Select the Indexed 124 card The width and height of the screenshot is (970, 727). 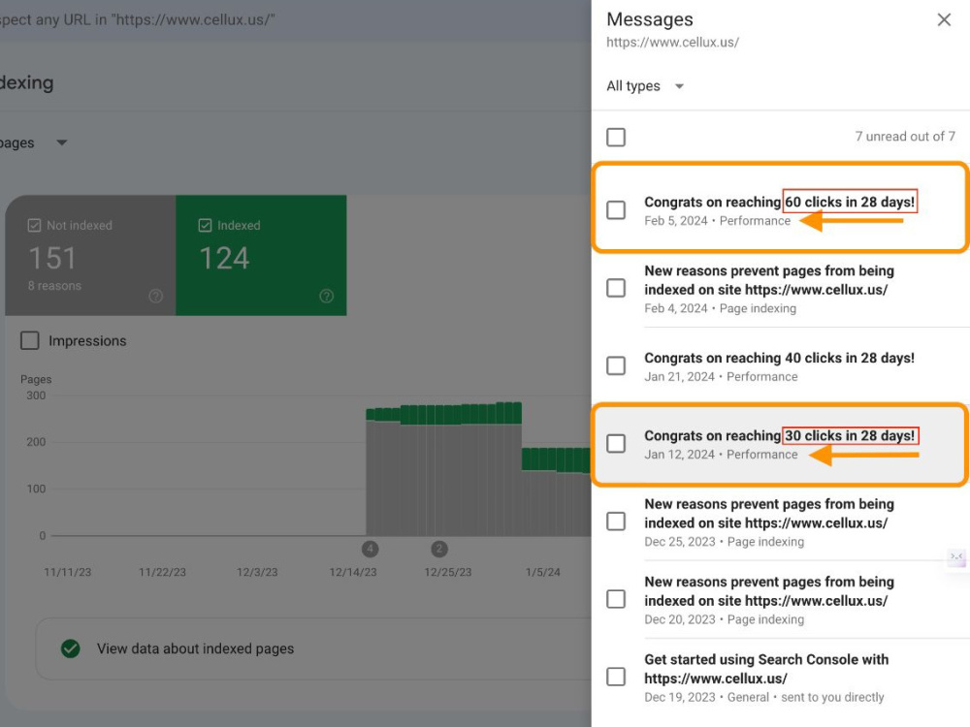pos(261,255)
